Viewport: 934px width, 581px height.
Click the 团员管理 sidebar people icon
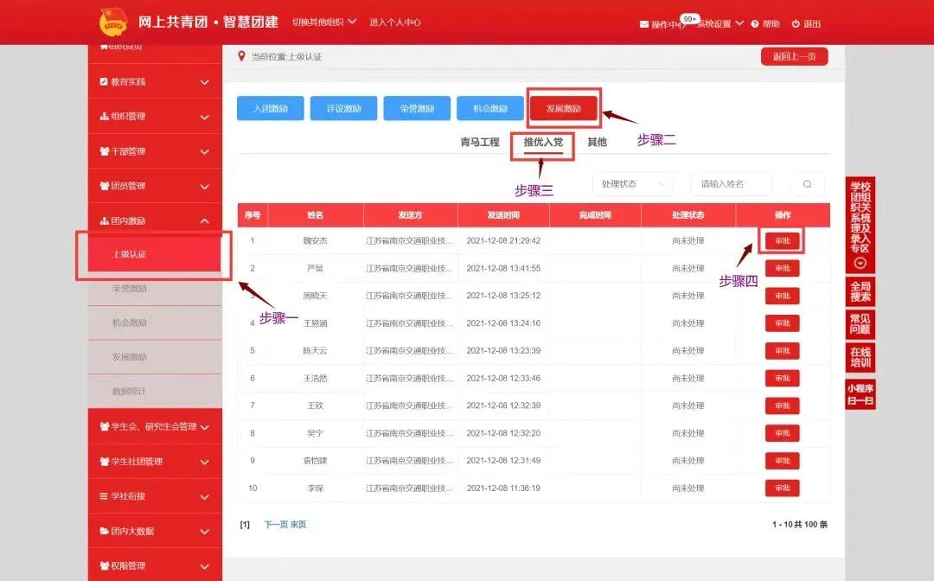[104, 186]
